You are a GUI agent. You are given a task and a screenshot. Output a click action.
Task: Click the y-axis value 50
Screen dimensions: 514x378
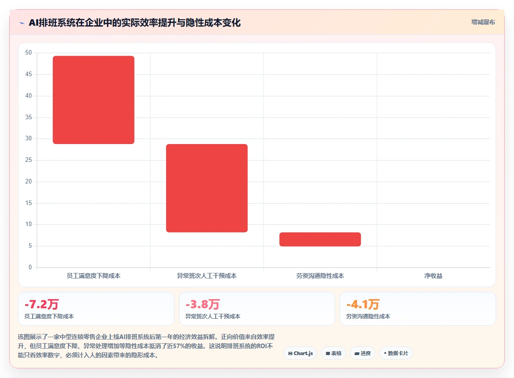coord(28,53)
